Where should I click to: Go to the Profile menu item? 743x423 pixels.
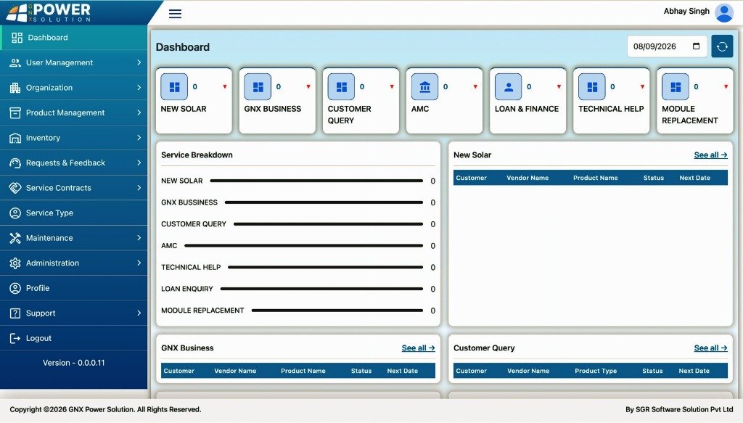point(74,288)
